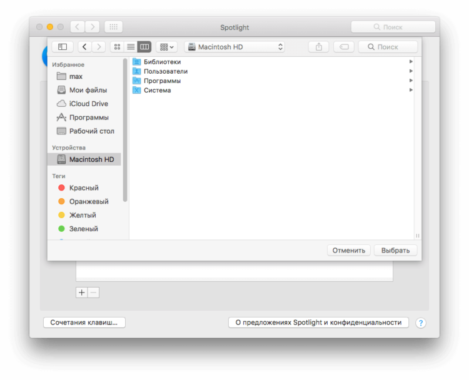Image resolution: width=469 pixels, height=380 pixels.
Task: Expand Система via its disclosure arrow
Action: (411, 90)
